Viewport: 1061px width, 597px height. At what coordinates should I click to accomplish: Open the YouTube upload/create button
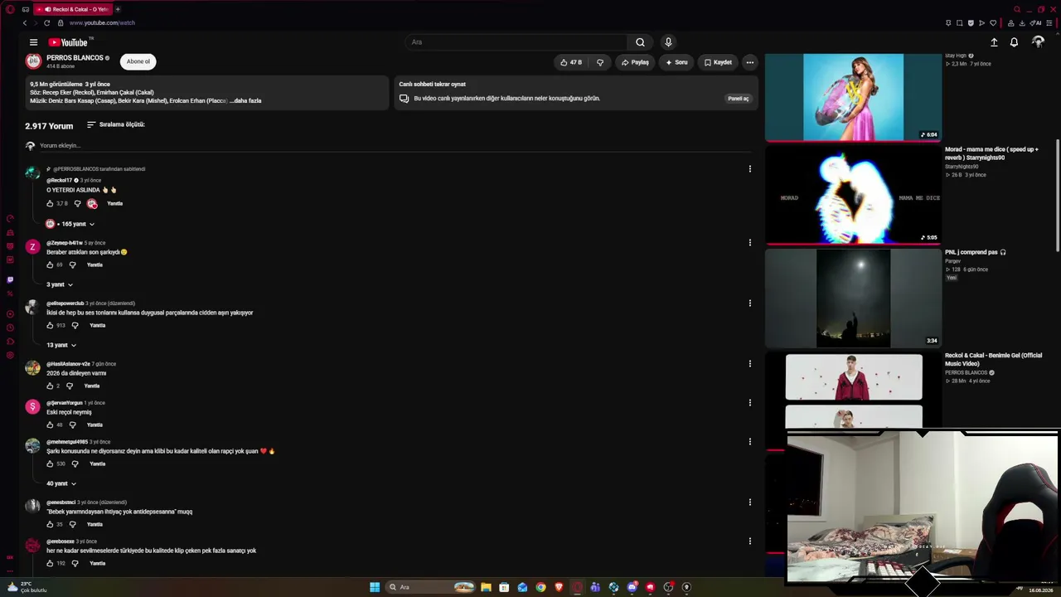[994, 42]
